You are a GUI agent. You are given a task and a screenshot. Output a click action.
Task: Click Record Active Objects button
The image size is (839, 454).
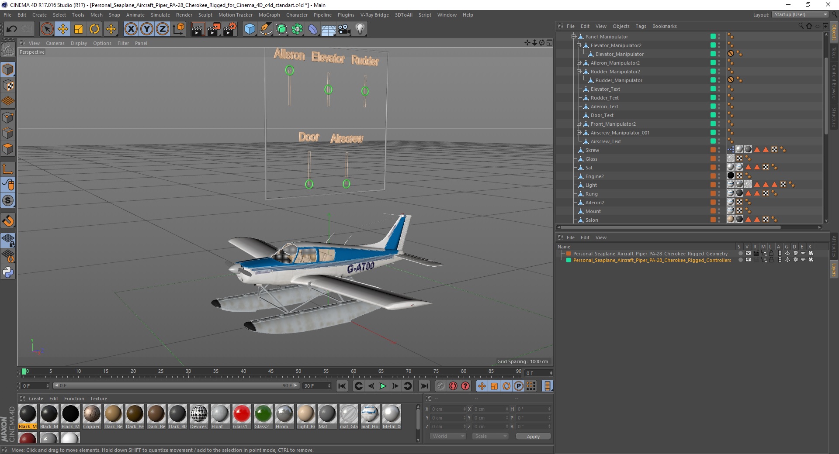[x=440, y=386]
